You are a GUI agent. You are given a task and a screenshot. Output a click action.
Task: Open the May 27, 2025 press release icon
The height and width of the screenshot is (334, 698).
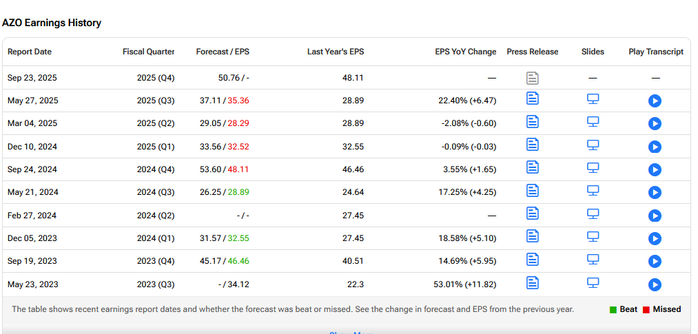[x=533, y=98]
